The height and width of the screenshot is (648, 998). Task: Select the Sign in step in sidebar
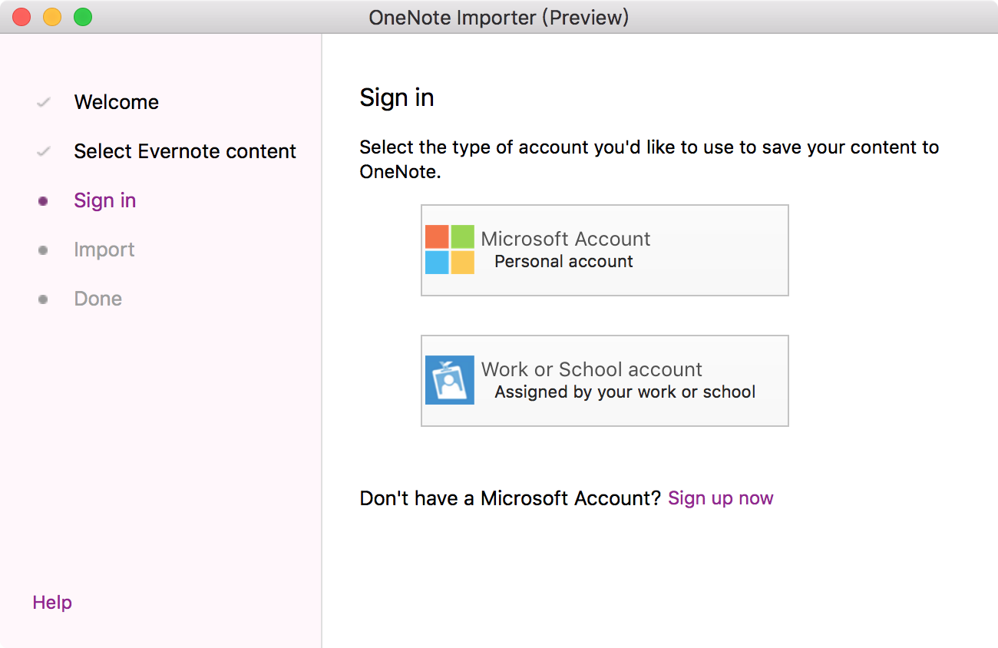[105, 200]
